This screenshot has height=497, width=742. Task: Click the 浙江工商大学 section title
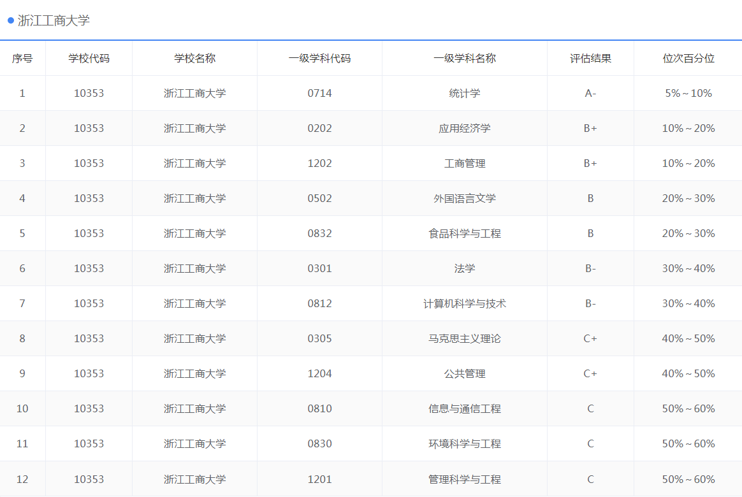click(x=54, y=20)
